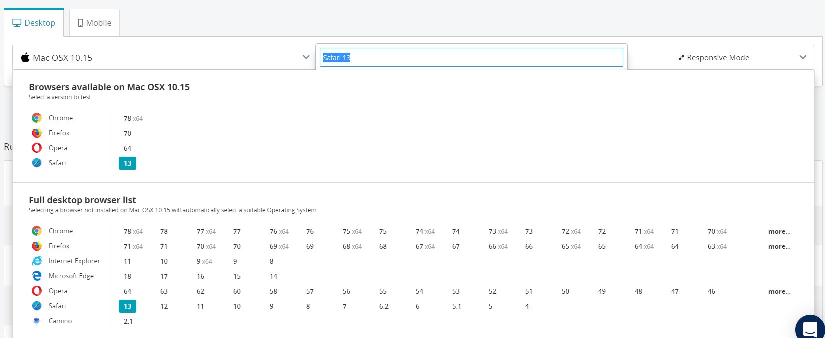825x338 pixels.
Task: Select Chrome 70 x64 in full list
Action: click(717, 231)
